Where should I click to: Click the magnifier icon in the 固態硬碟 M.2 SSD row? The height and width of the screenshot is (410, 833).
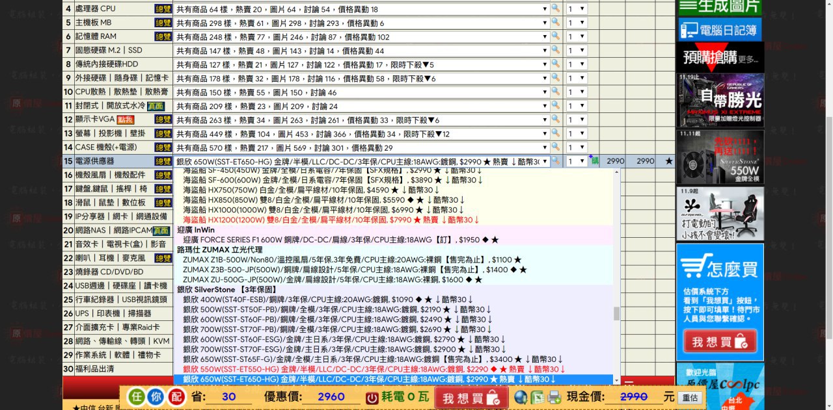[x=555, y=50]
